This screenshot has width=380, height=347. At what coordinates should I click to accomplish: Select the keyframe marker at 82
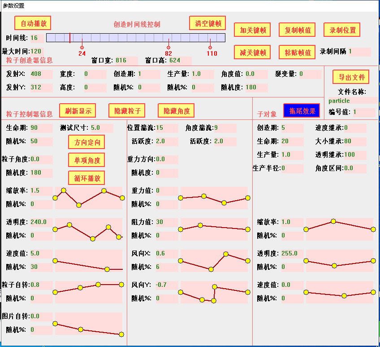click(168, 48)
